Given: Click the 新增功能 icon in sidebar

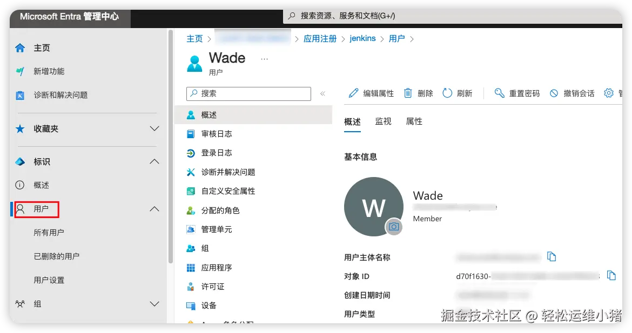Looking at the screenshot, I should coord(20,72).
